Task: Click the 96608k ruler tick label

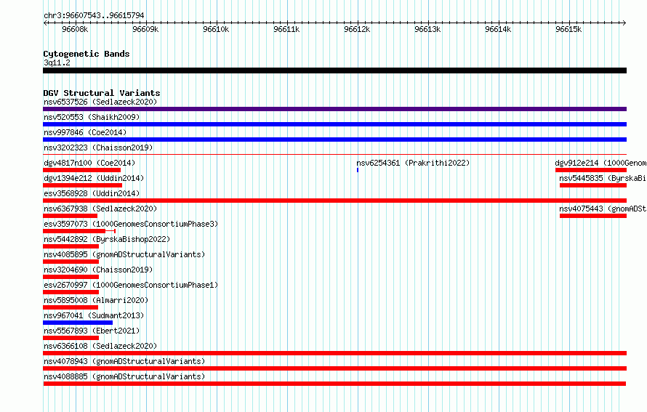Action: [75, 29]
